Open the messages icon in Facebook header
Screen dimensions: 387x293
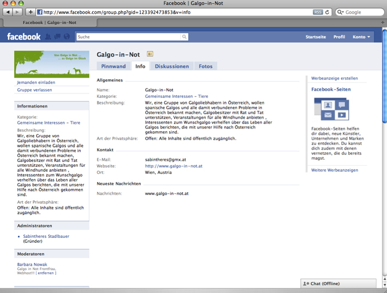pos(57,37)
